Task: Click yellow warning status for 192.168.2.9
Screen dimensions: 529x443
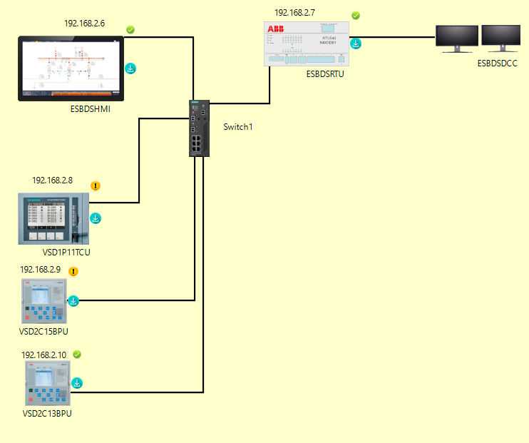Action: click(73, 271)
